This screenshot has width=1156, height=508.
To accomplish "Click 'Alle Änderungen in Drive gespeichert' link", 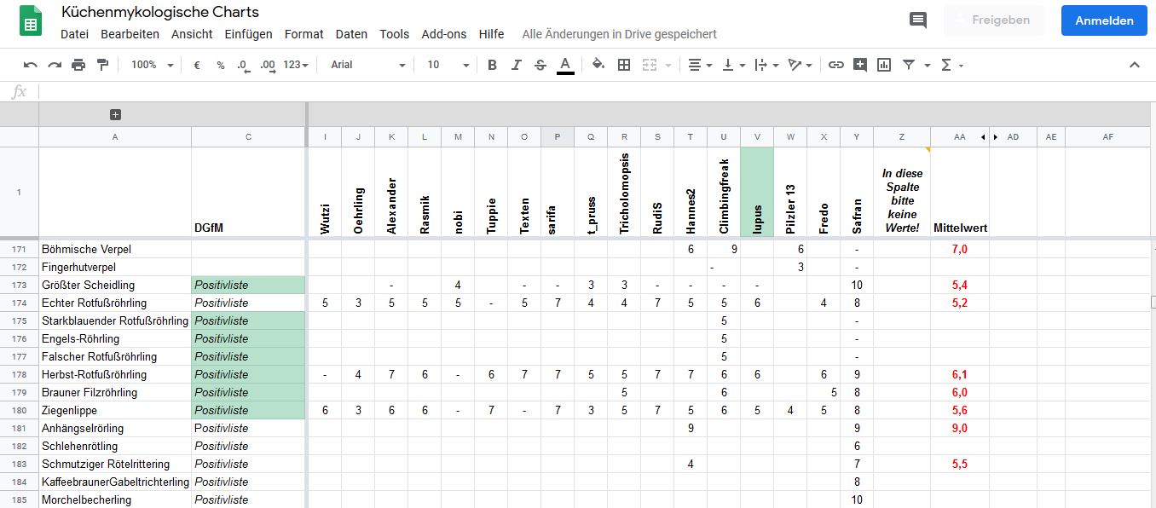I will (x=619, y=34).
